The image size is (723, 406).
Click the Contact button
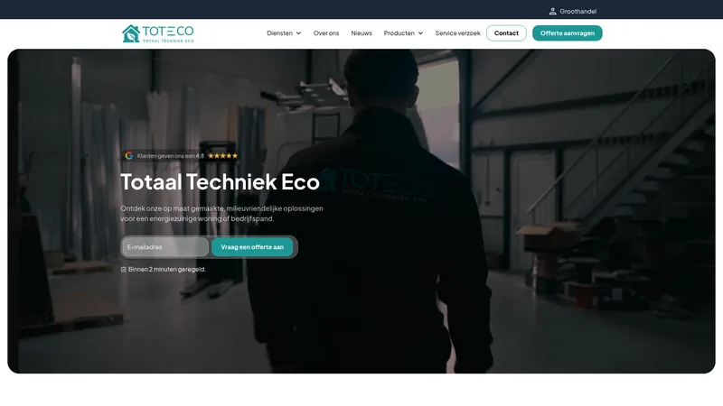click(506, 33)
